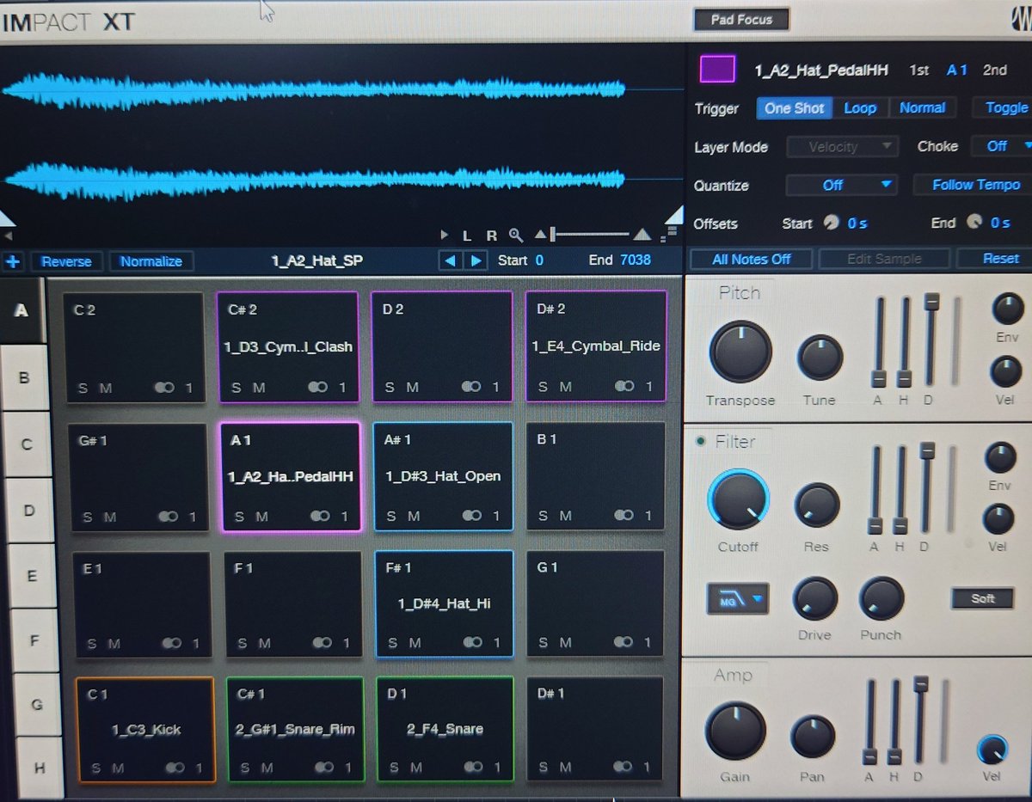Select pad bank C
The height and width of the screenshot is (802, 1032).
pyautogui.click(x=26, y=444)
